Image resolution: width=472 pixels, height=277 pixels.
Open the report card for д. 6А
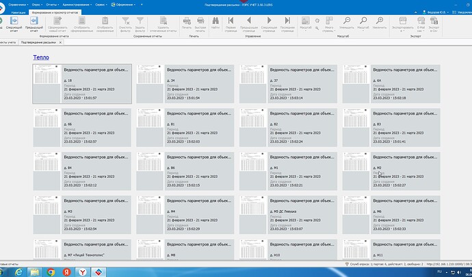[x=391, y=84]
